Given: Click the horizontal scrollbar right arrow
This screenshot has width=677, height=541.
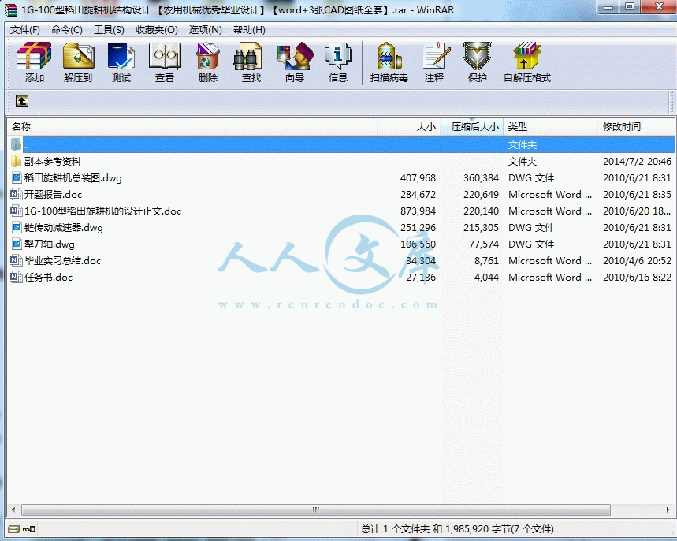Looking at the screenshot, I should (x=668, y=510).
